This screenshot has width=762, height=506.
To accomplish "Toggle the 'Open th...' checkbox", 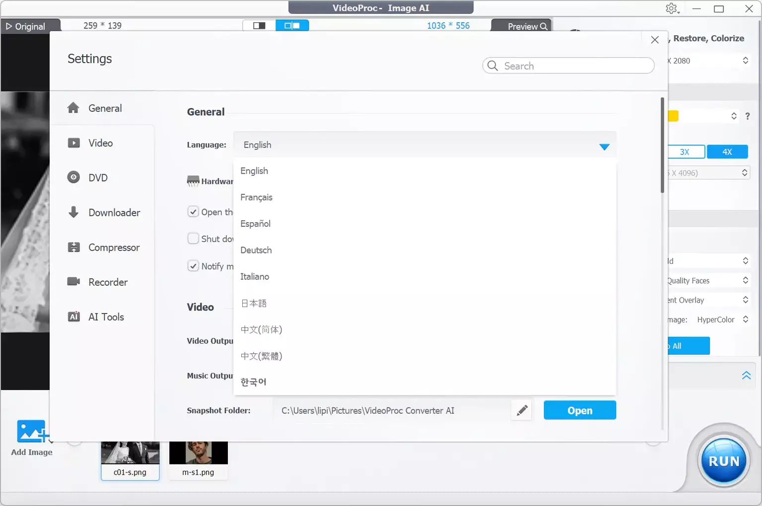I will point(193,212).
